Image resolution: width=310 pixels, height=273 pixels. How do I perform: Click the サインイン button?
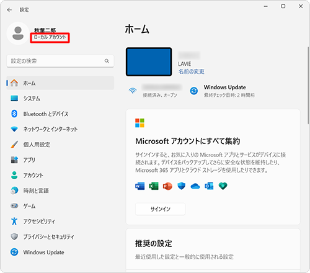(x=160, y=209)
